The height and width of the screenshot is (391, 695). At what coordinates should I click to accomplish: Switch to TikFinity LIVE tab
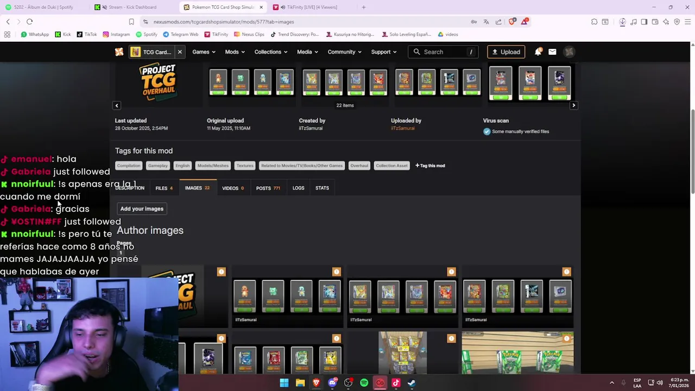pos(312,7)
